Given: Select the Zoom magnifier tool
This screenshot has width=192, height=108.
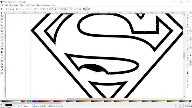Looking at the screenshot, I should (x=2, y=22).
